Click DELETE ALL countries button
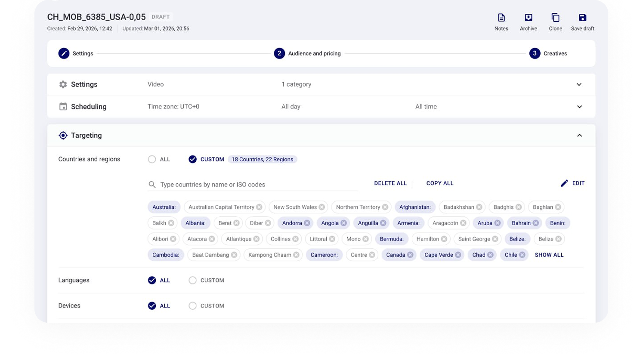 point(390,183)
